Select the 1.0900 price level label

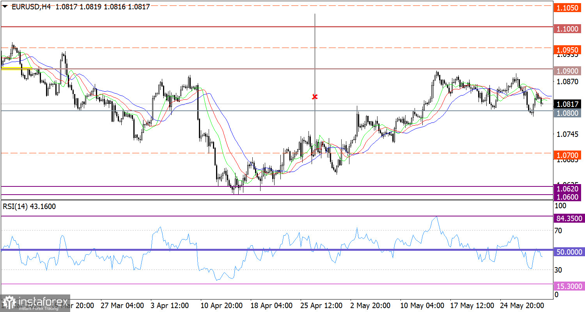(x=567, y=71)
